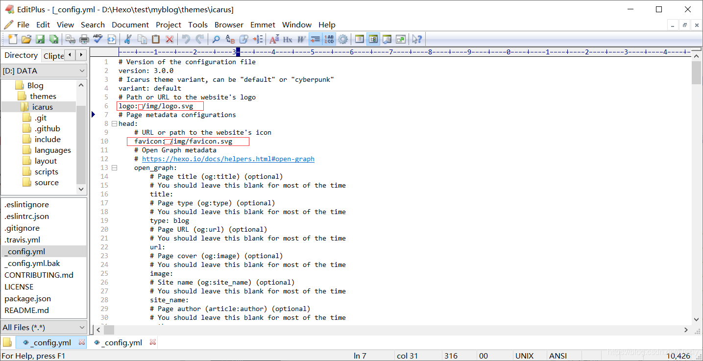
Task: Click the Open file folder icon
Action: pos(26,39)
